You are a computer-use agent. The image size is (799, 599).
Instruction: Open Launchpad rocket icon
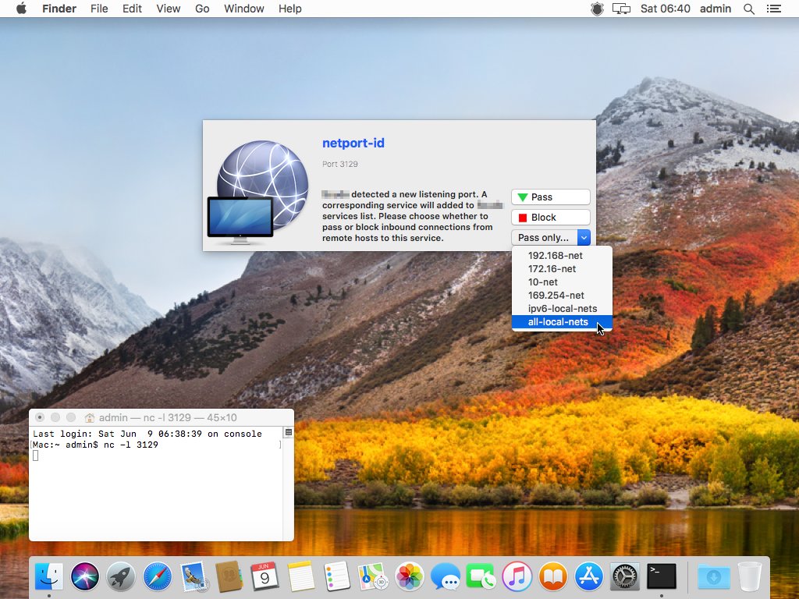[121, 576]
